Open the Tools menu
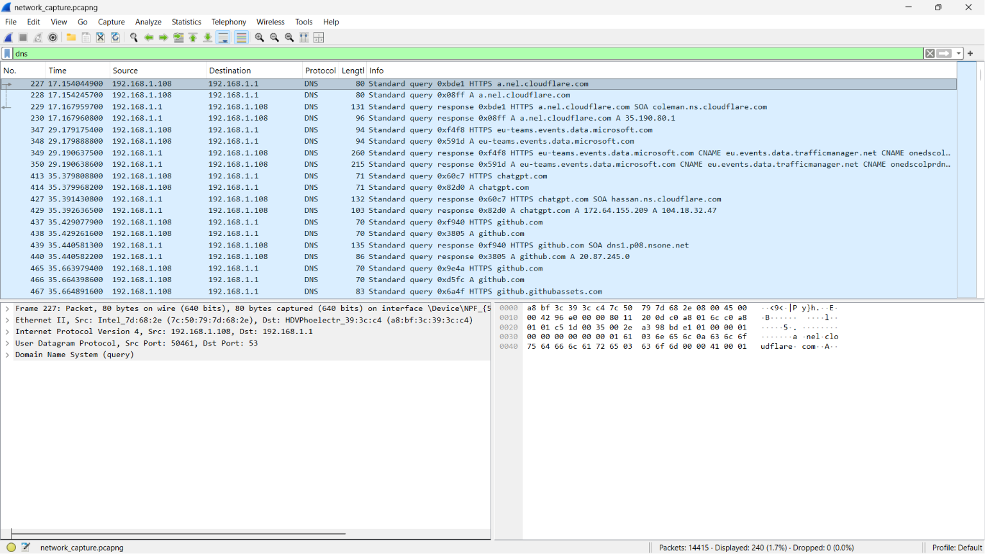Viewport: 985px width, 554px height. pyautogui.click(x=304, y=22)
